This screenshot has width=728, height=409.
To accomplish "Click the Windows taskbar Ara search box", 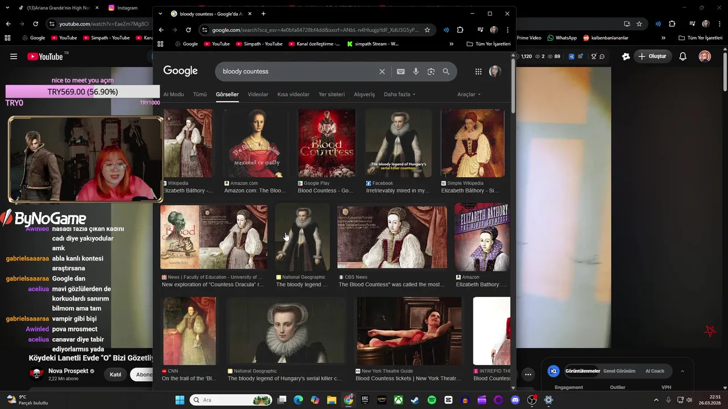I will [230, 400].
